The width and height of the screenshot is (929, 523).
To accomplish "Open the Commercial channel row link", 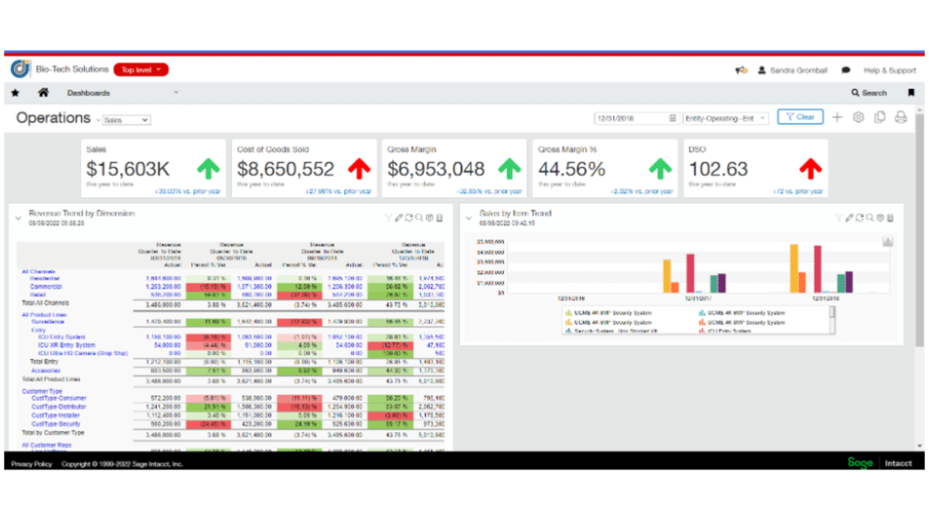I will (x=46, y=286).
